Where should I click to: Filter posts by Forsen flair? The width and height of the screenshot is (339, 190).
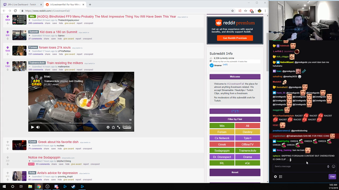[222, 132]
